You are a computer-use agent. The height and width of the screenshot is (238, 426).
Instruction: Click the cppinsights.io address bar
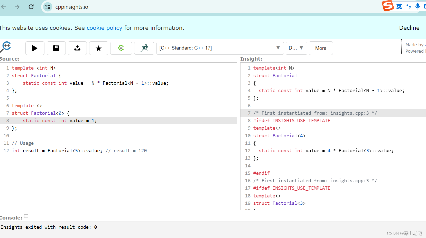72,7
